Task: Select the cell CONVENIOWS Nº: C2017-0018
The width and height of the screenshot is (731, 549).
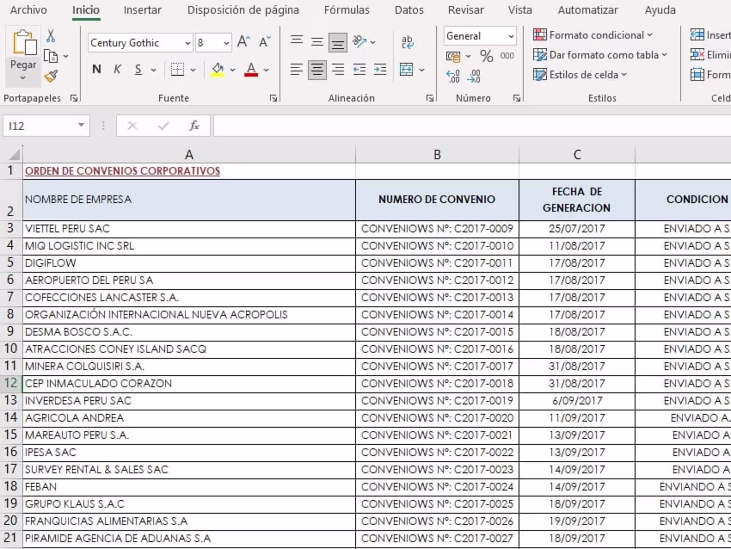Action: (x=437, y=384)
